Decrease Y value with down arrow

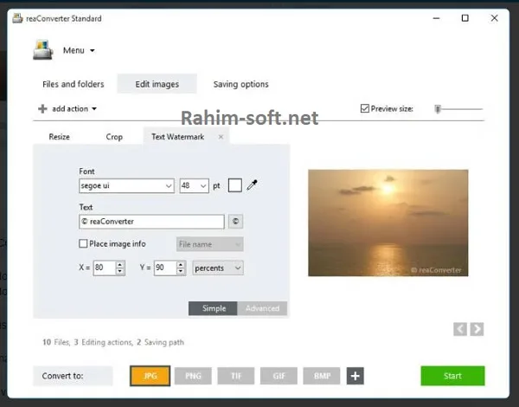181,271
